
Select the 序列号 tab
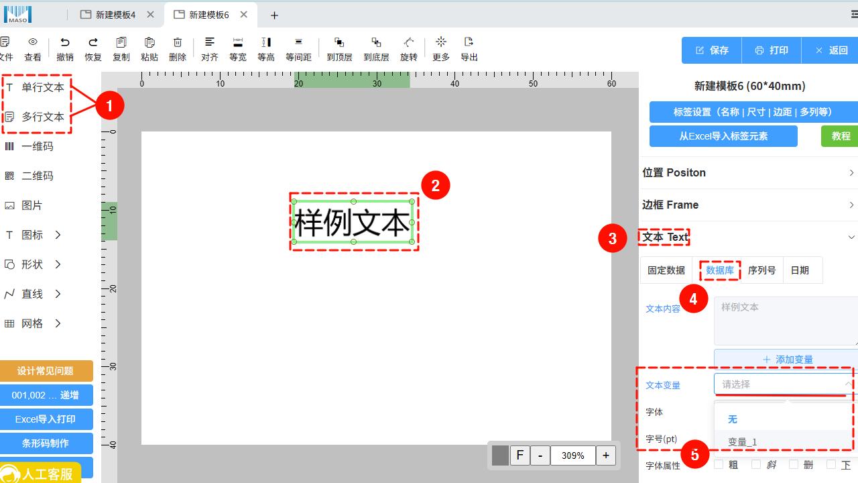tap(761, 270)
